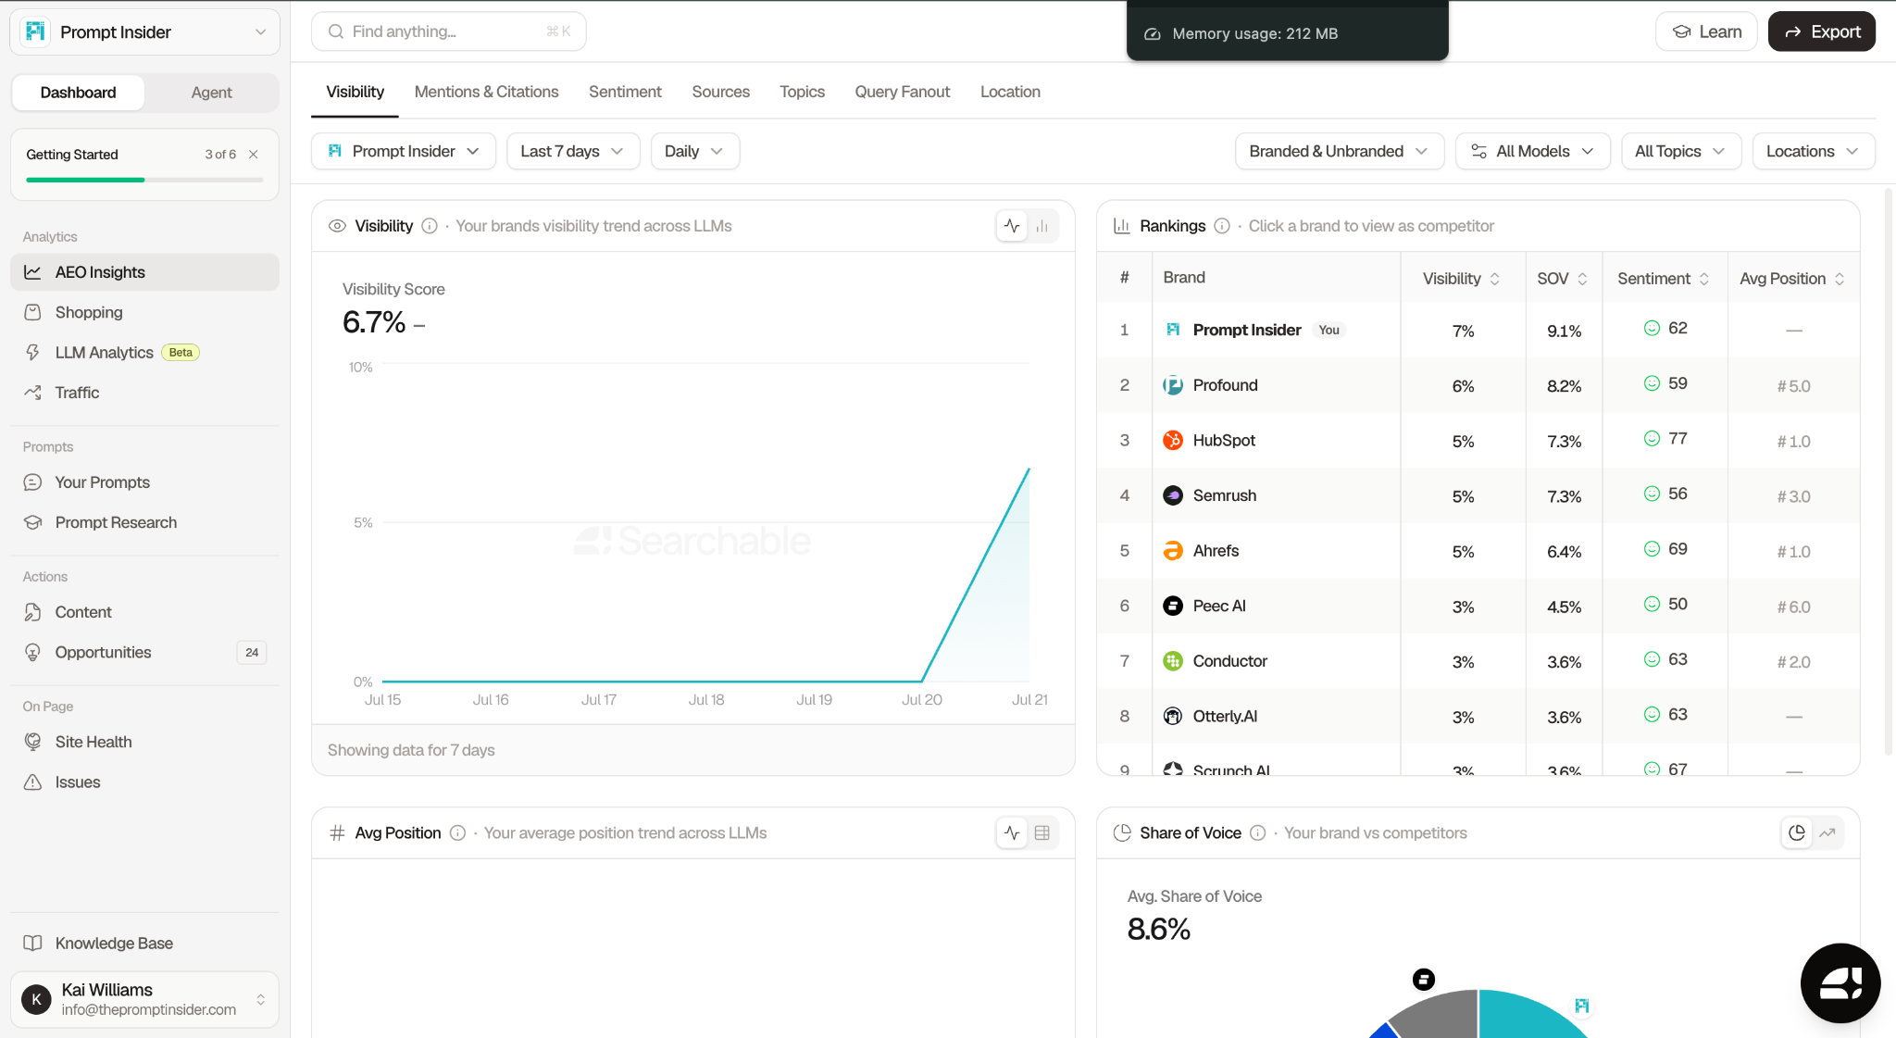This screenshot has height=1038, width=1896.
Task: Switch to Agent mode
Action: click(212, 93)
